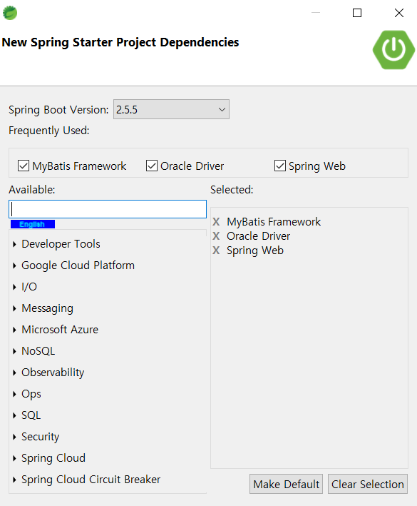Screen dimensions: 417x506
Task: Expand the Security category
Action: (x=14, y=437)
